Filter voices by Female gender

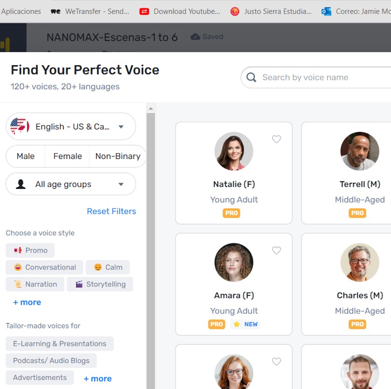[x=67, y=156]
